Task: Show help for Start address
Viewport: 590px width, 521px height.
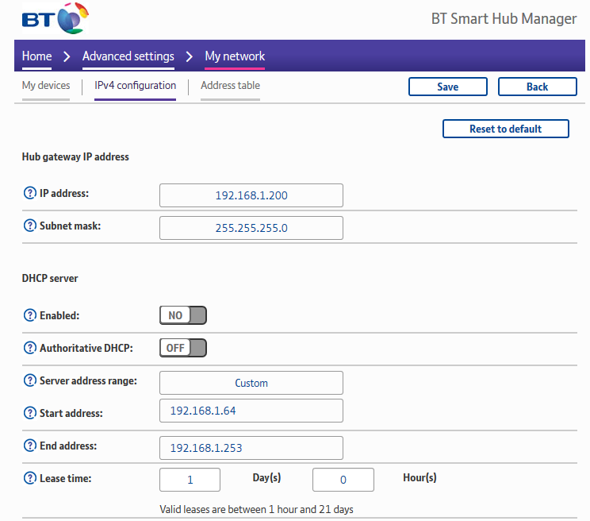Action: pyautogui.click(x=30, y=413)
